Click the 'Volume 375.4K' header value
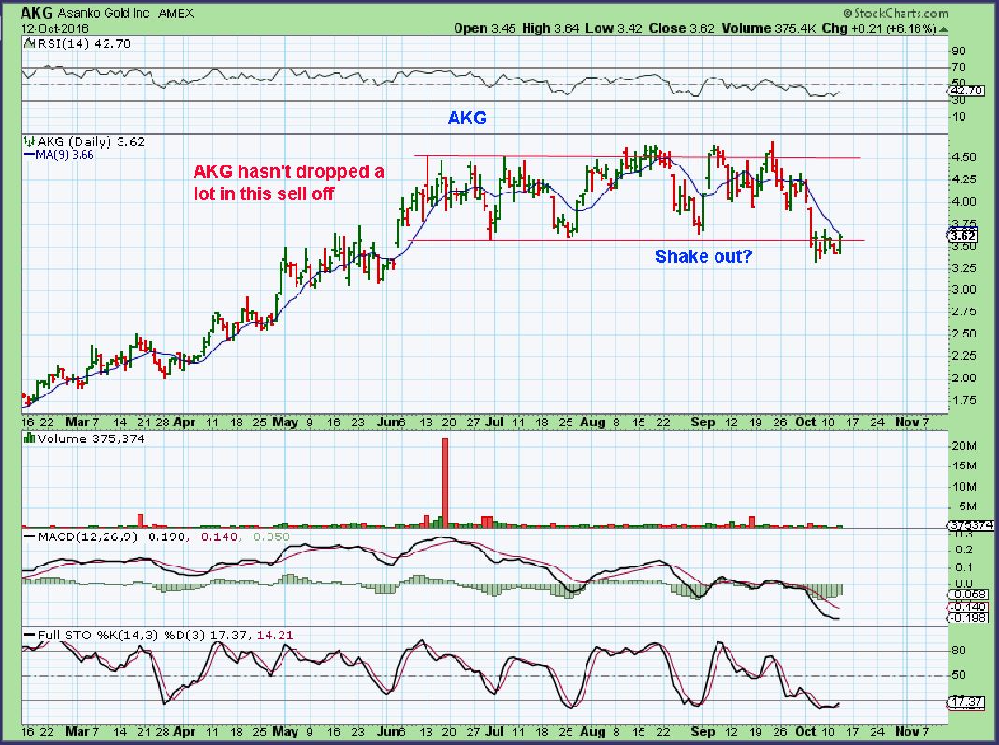Viewport: 999px width, 745px height. click(x=768, y=29)
